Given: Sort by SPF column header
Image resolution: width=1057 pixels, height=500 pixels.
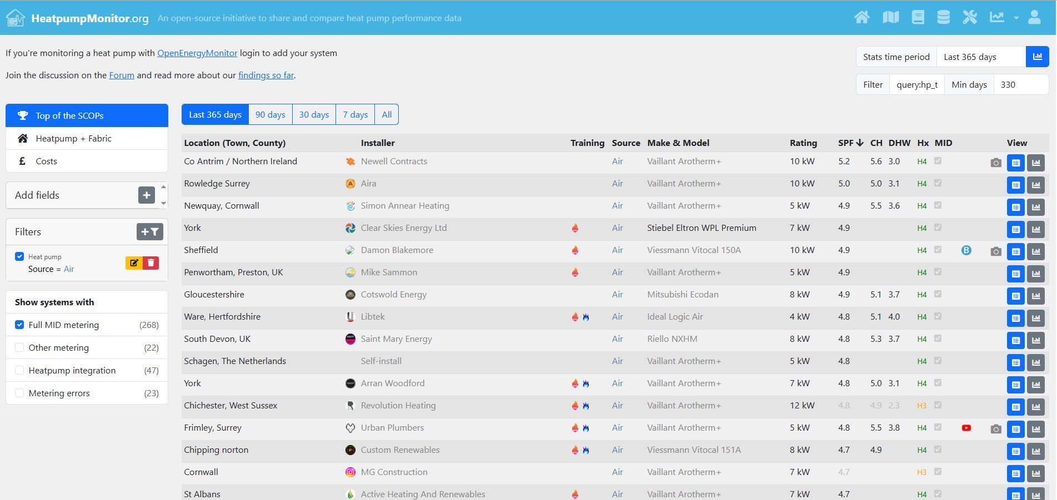Looking at the screenshot, I should click(x=850, y=143).
